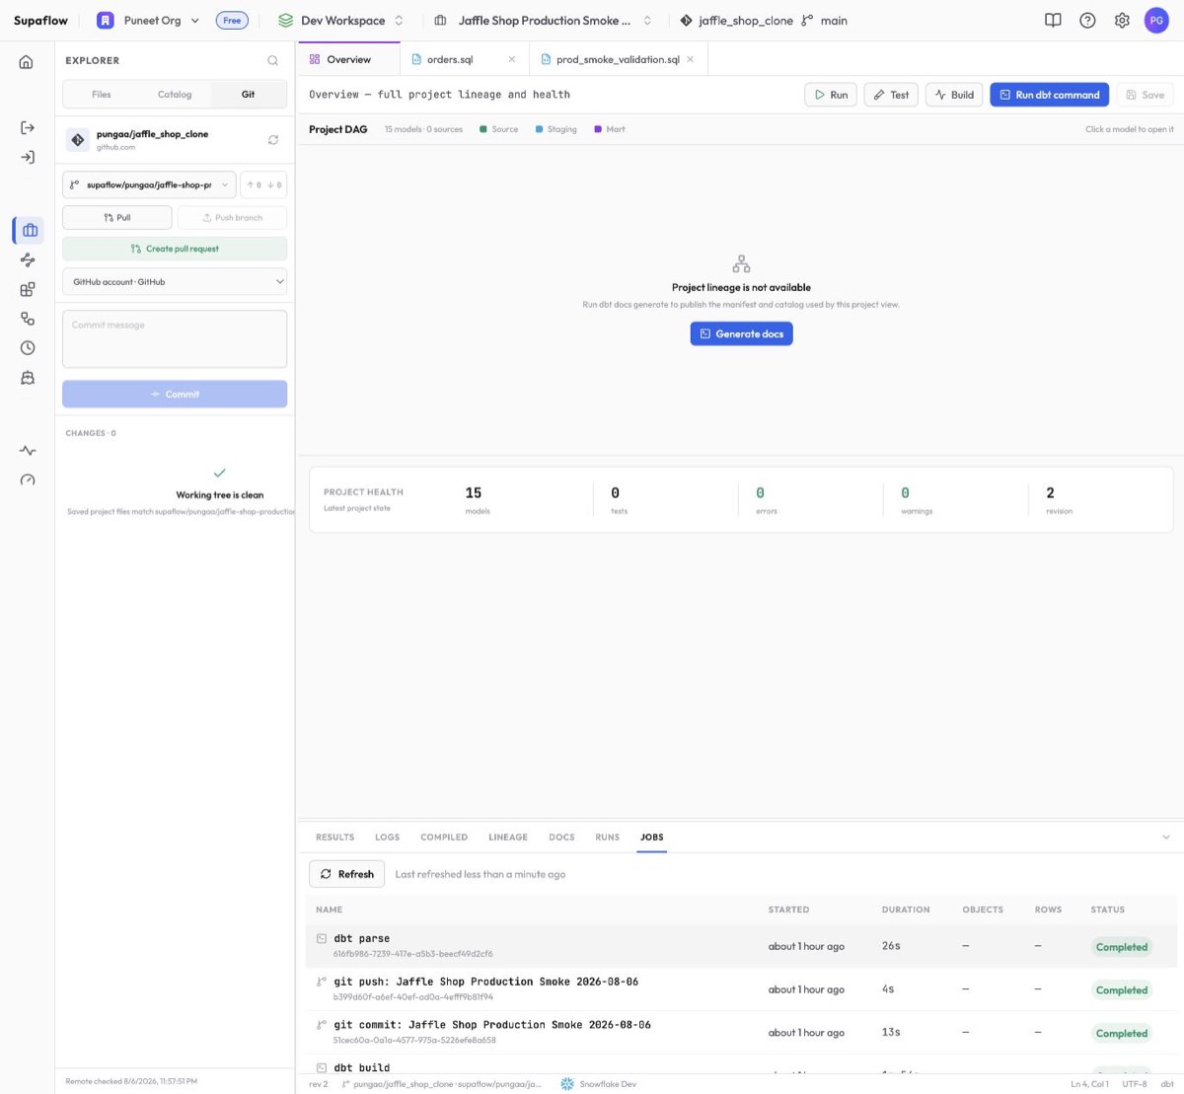
Task: Select the JOBS panel tab
Action: pos(652,838)
